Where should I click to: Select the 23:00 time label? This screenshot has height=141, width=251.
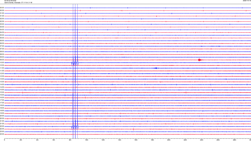(2, 132)
